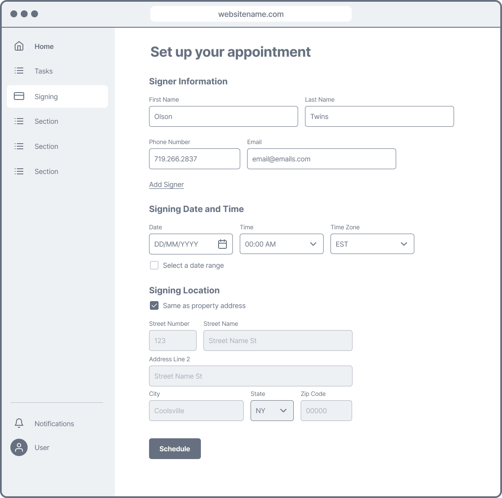Uncheck Same as property address checkbox

click(x=154, y=305)
